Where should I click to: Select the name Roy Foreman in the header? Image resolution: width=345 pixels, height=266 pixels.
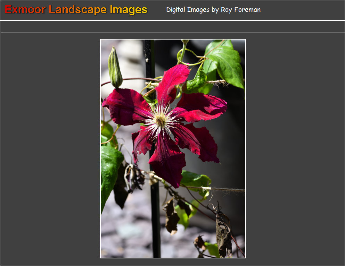(x=240, y=10)
